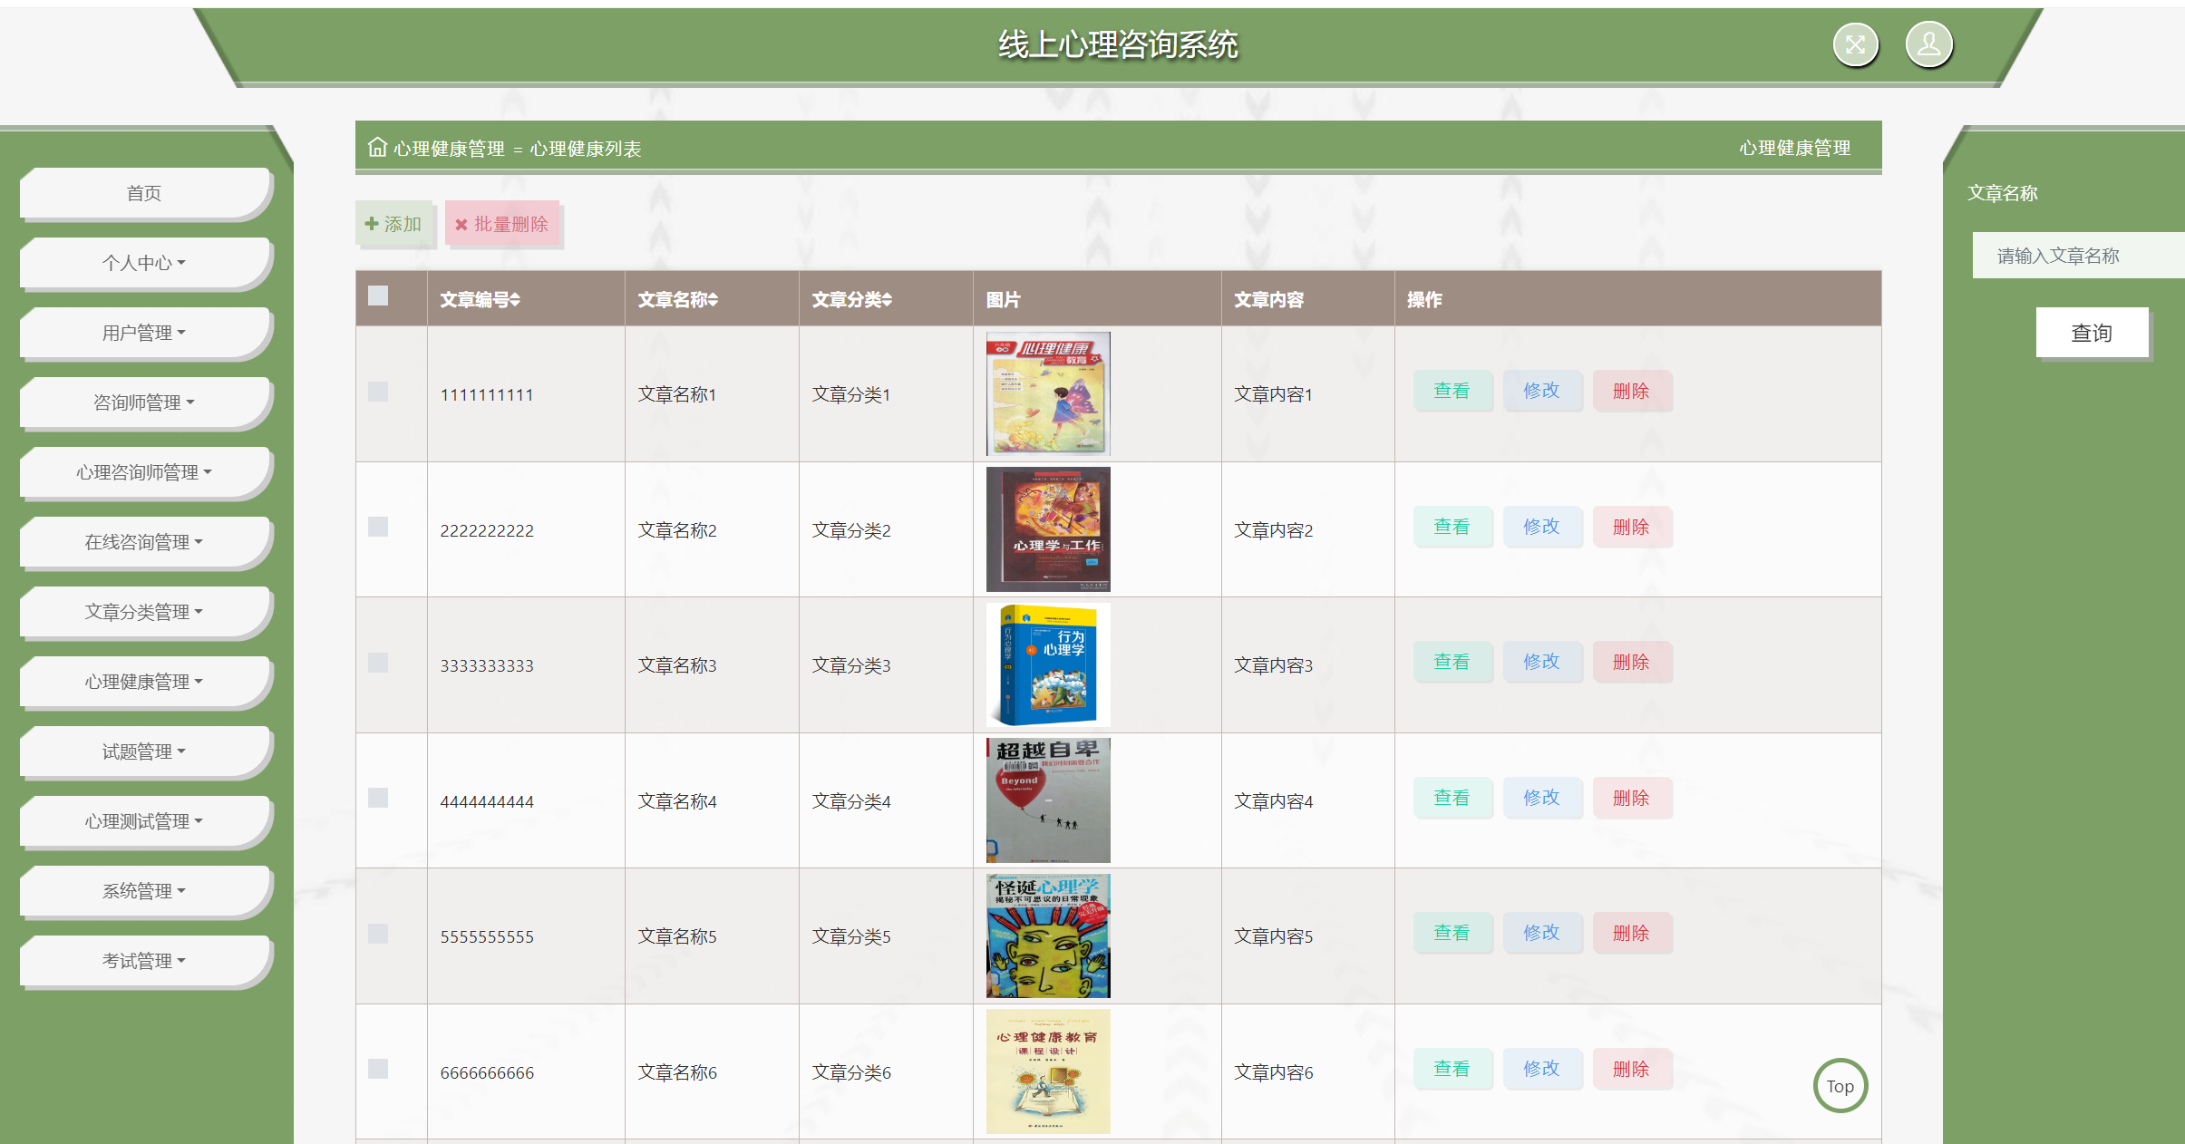Open the 心理健康管理 sidebar item

pos(144,682)
